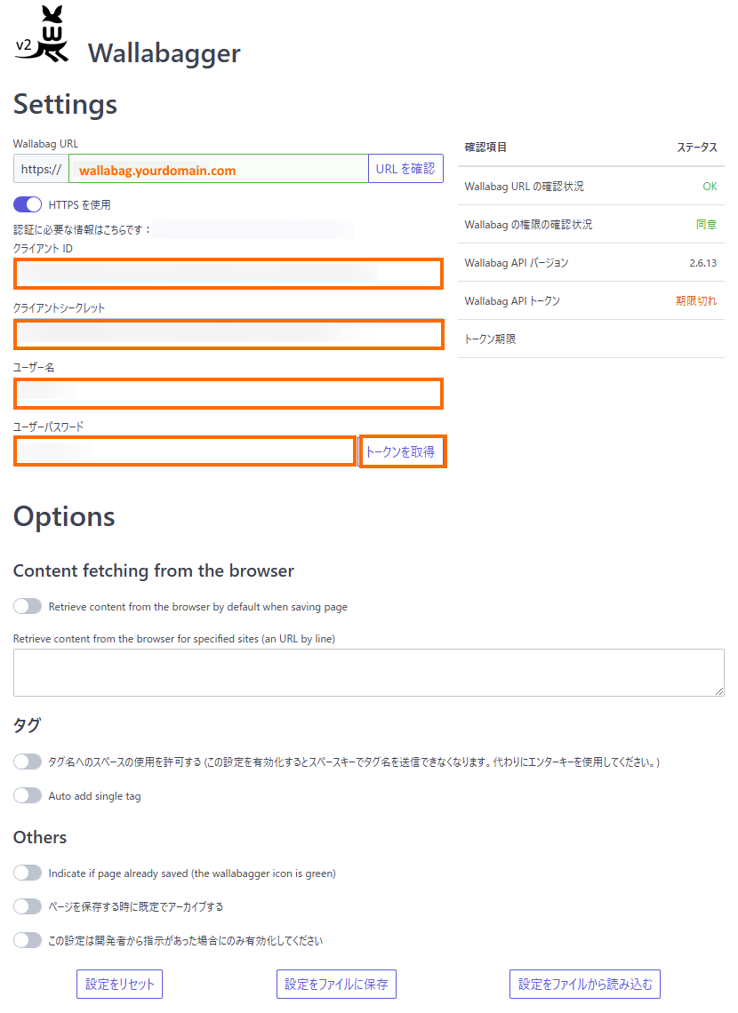Enable Indicate if page already saved
This screenshot has width=738, height=1013.
coord(28,873)
